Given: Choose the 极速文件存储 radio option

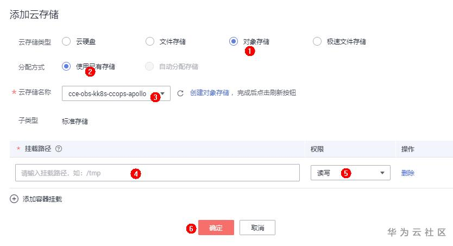Looking at the screenshot, I should 317,41.
